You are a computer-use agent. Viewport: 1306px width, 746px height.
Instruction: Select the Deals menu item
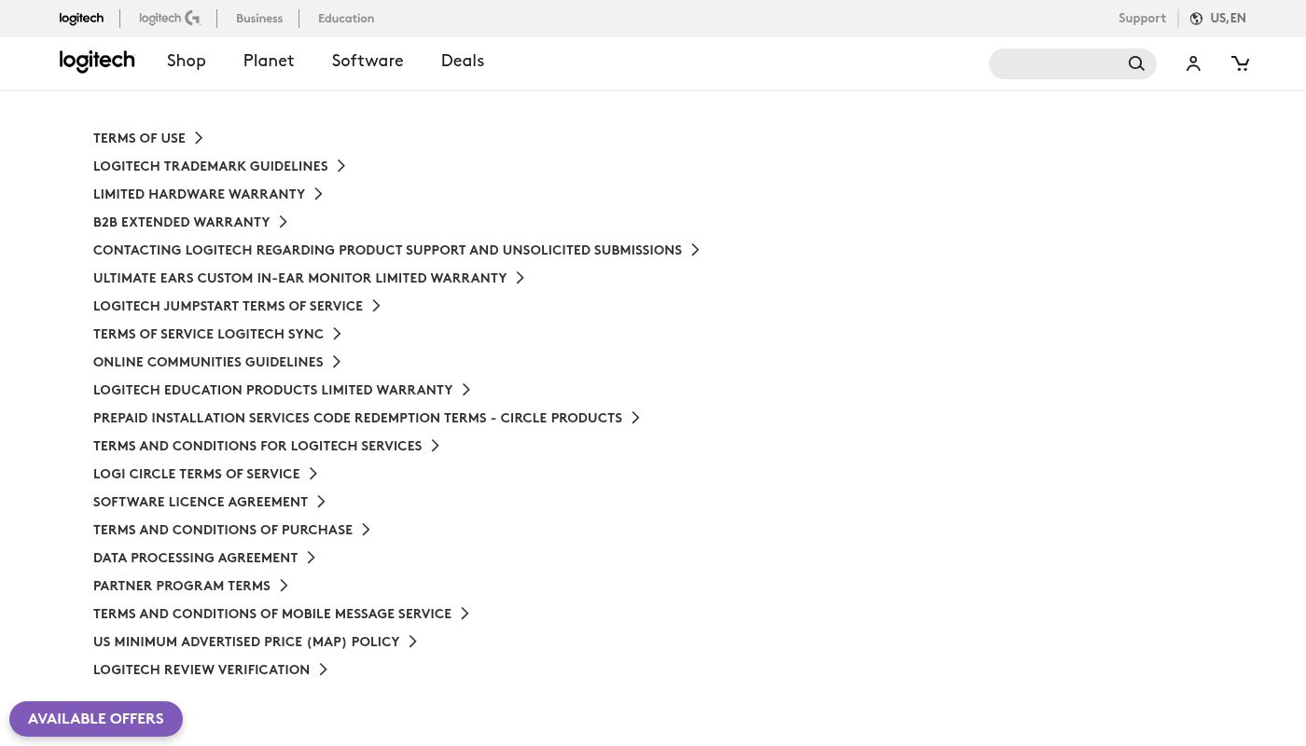tap(462, 62)
